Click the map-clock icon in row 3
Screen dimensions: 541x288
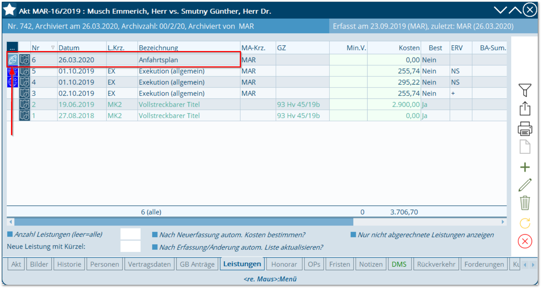tap(25, 93)
